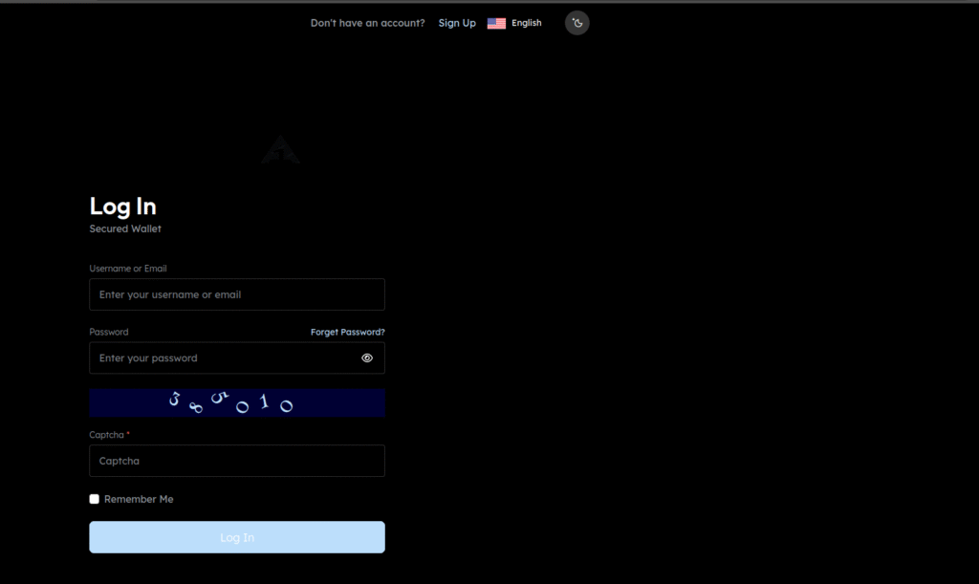Click the Username or Email label

[x=127, y=269]
